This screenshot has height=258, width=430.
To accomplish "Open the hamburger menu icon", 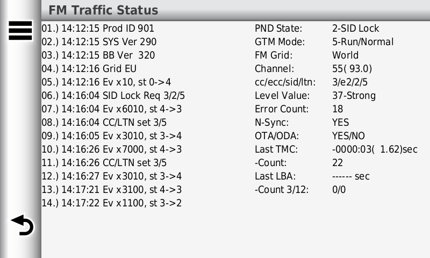I will point(20,31).
